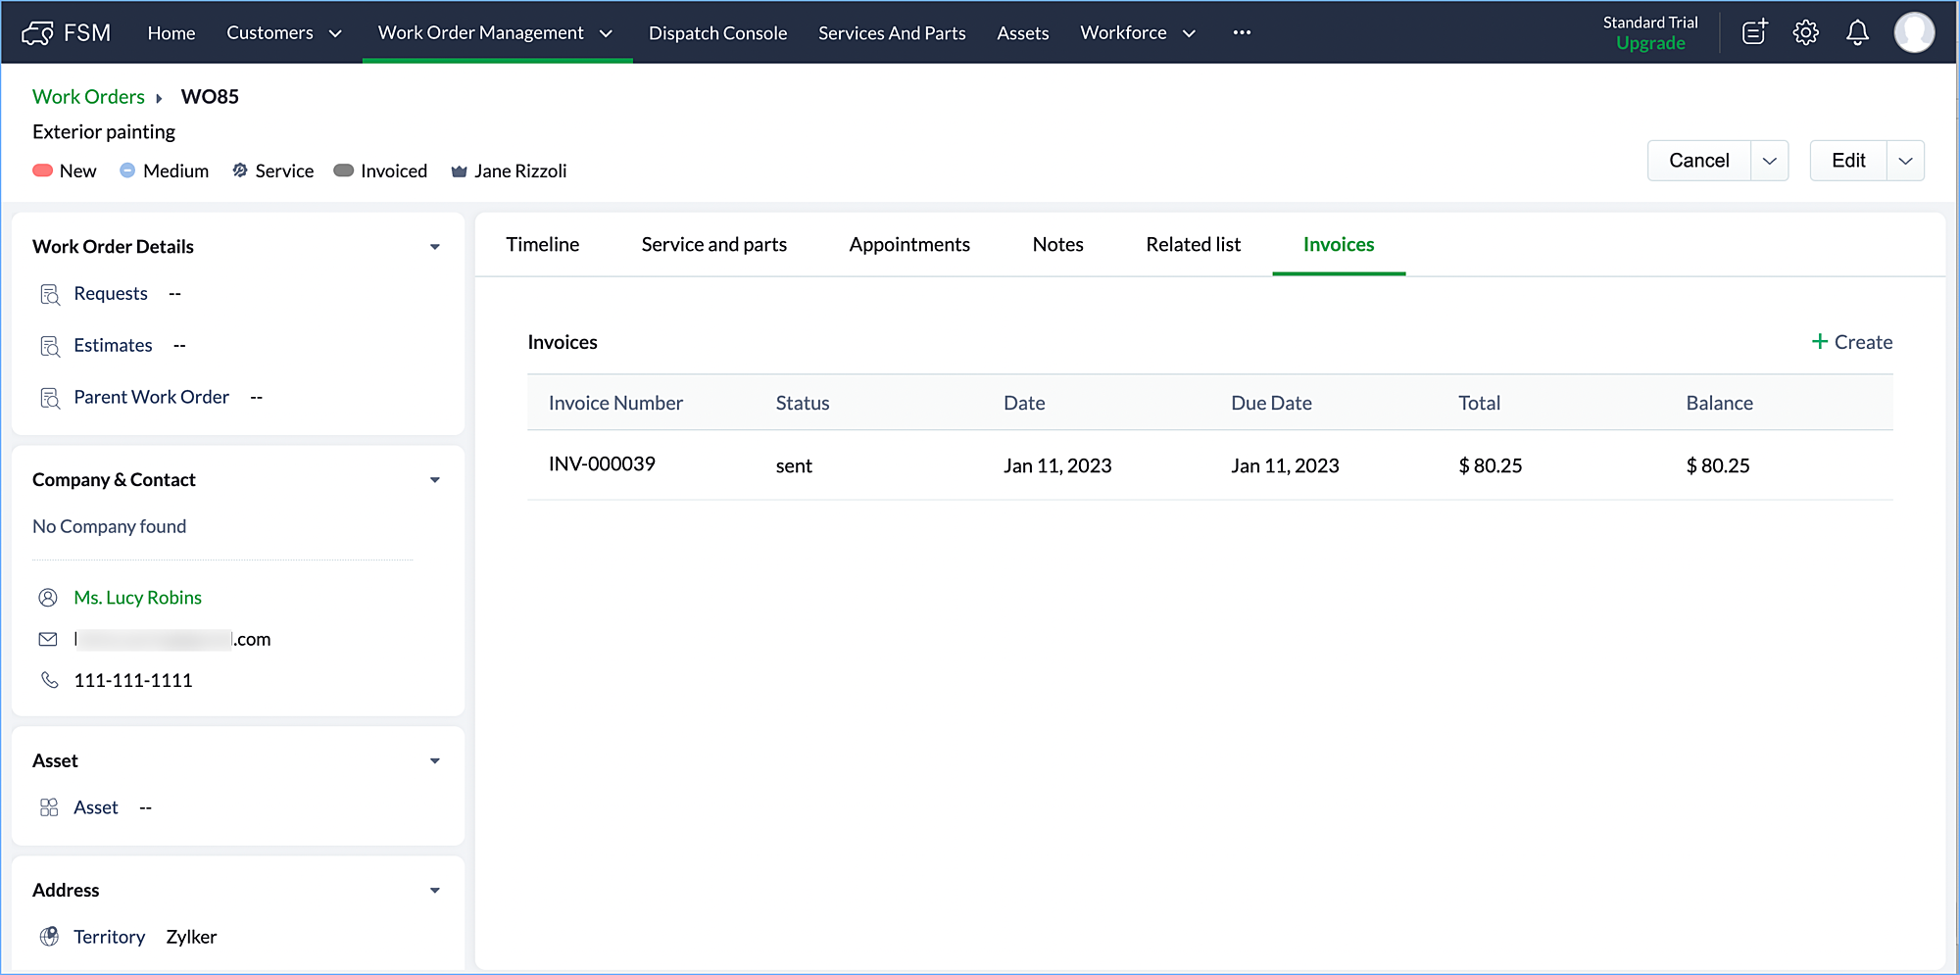Viewport: 1960px width, 975px height.
Task: Click the Parent Work Order icon
Action: (x=50, y=398)
